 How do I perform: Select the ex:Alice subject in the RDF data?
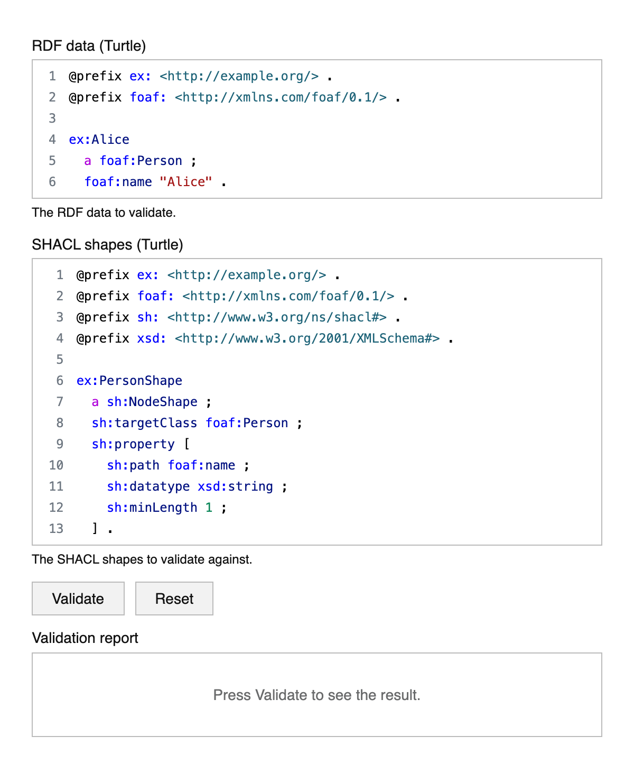98,139
